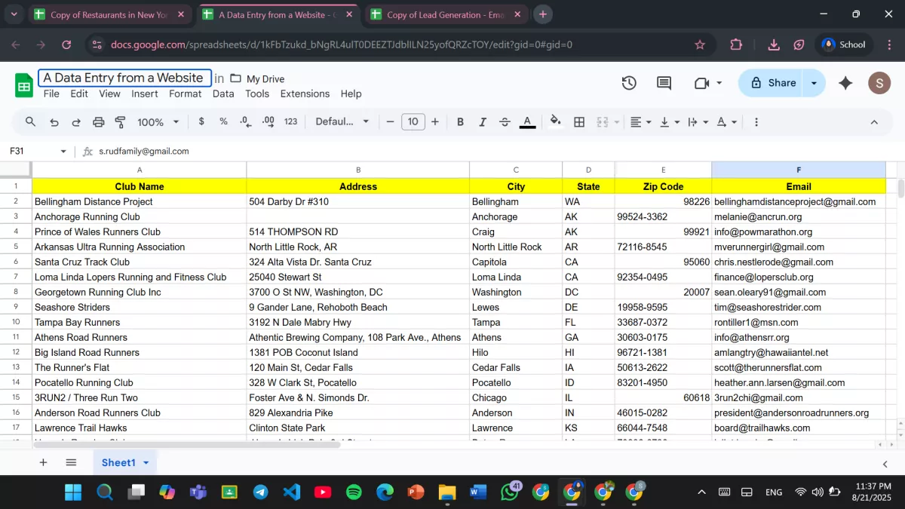The image size is (905, 509).
Task: Expand the zoom level dropdown showing 100%
Action: pos(157,121)
